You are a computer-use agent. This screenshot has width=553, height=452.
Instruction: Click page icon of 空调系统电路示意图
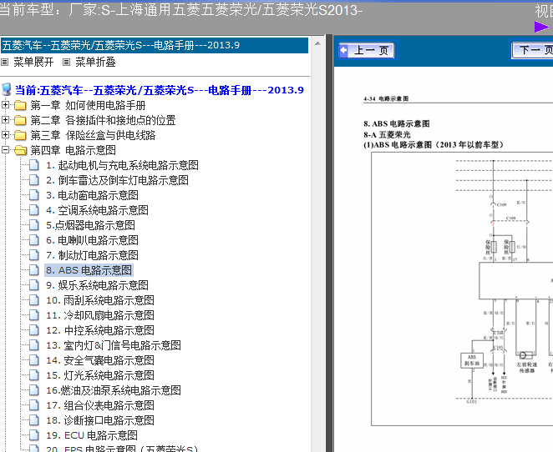[x=34, y=210]
